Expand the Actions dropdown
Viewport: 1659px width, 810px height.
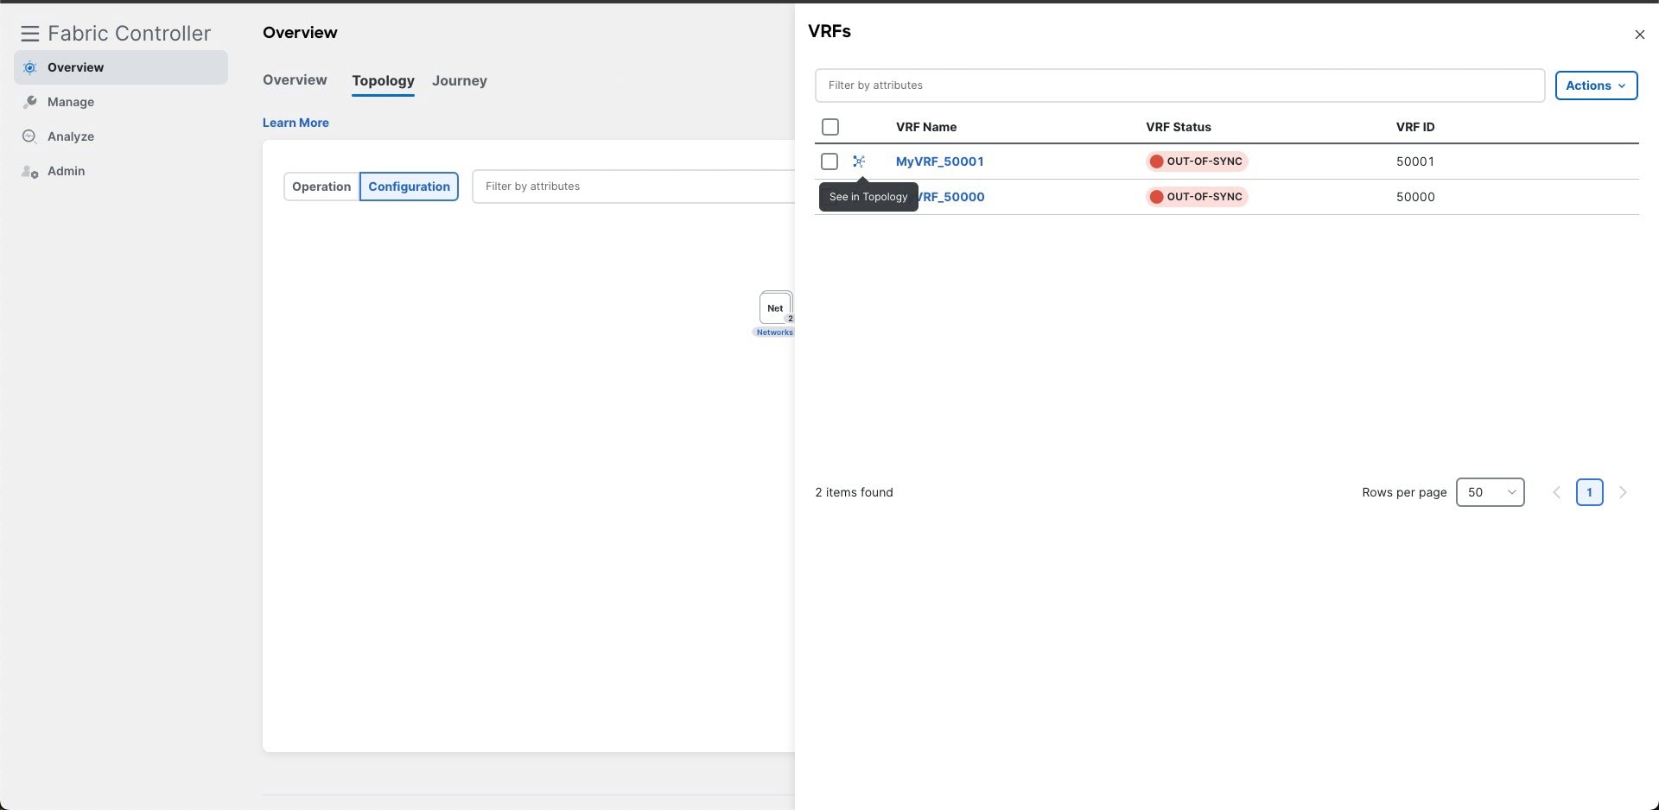click(x=1596, y=85)
